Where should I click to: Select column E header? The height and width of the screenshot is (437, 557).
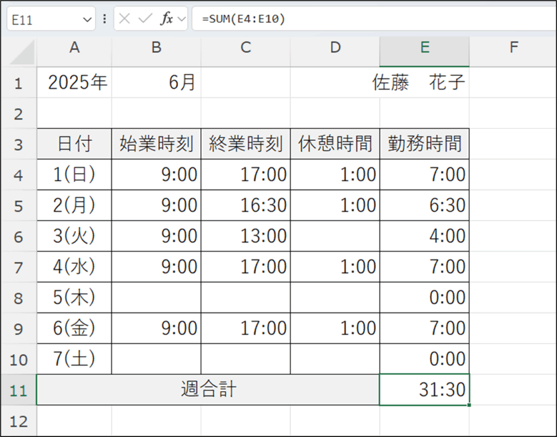424,48
